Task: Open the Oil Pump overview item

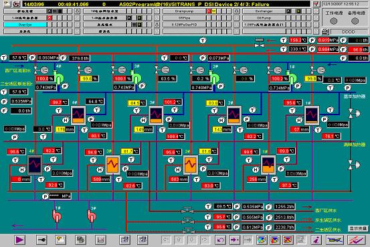Action: (x=264, y=18)
